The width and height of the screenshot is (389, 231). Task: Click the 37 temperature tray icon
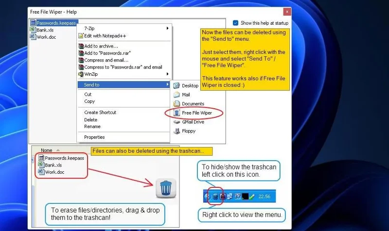coord(237,197)
